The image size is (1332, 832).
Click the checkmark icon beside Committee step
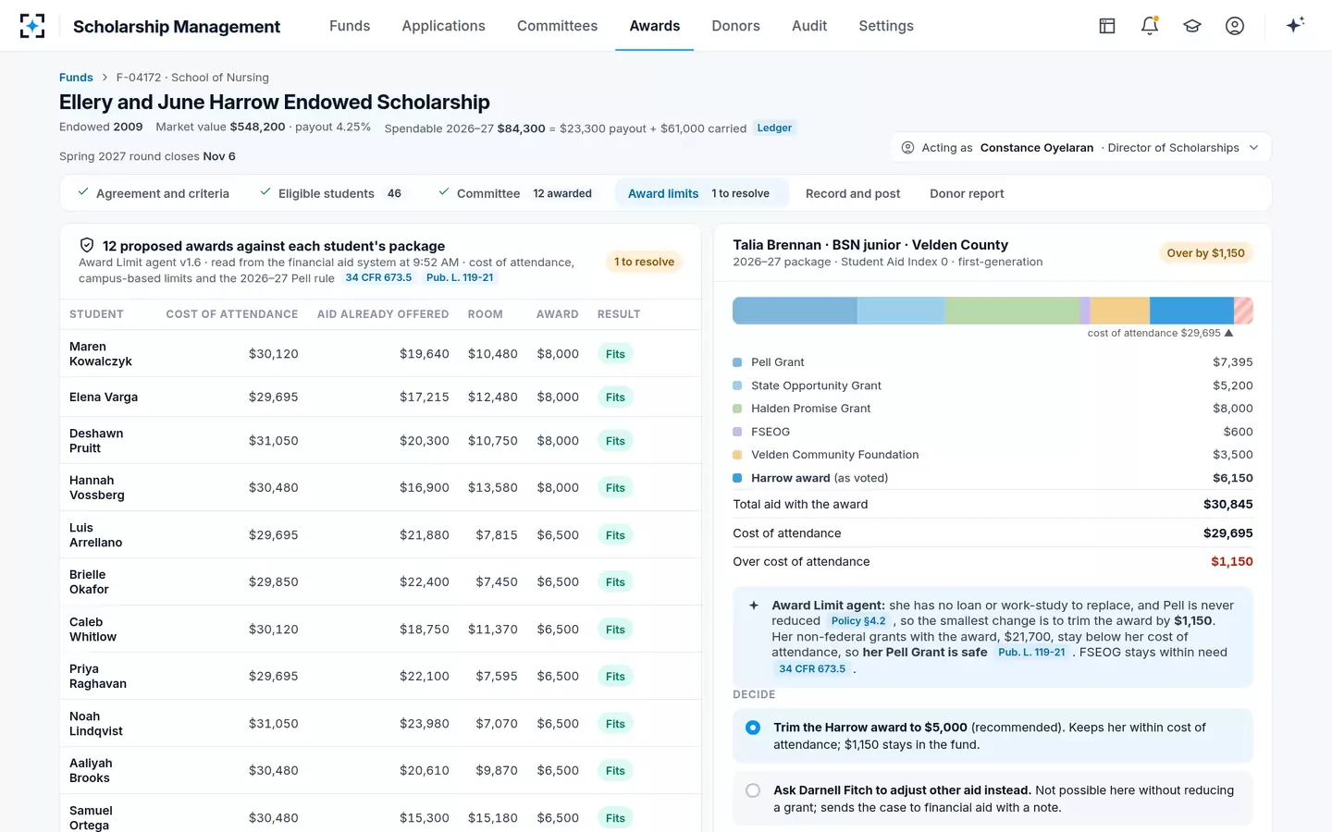(444, 192)
